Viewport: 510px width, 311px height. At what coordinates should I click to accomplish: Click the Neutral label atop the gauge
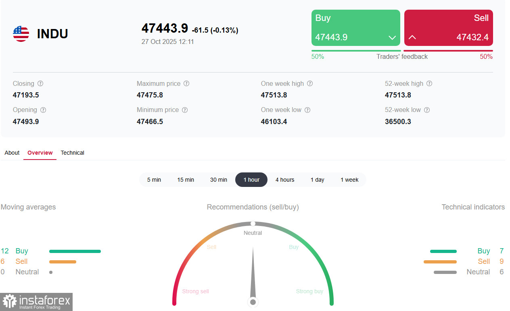[253, 233]
